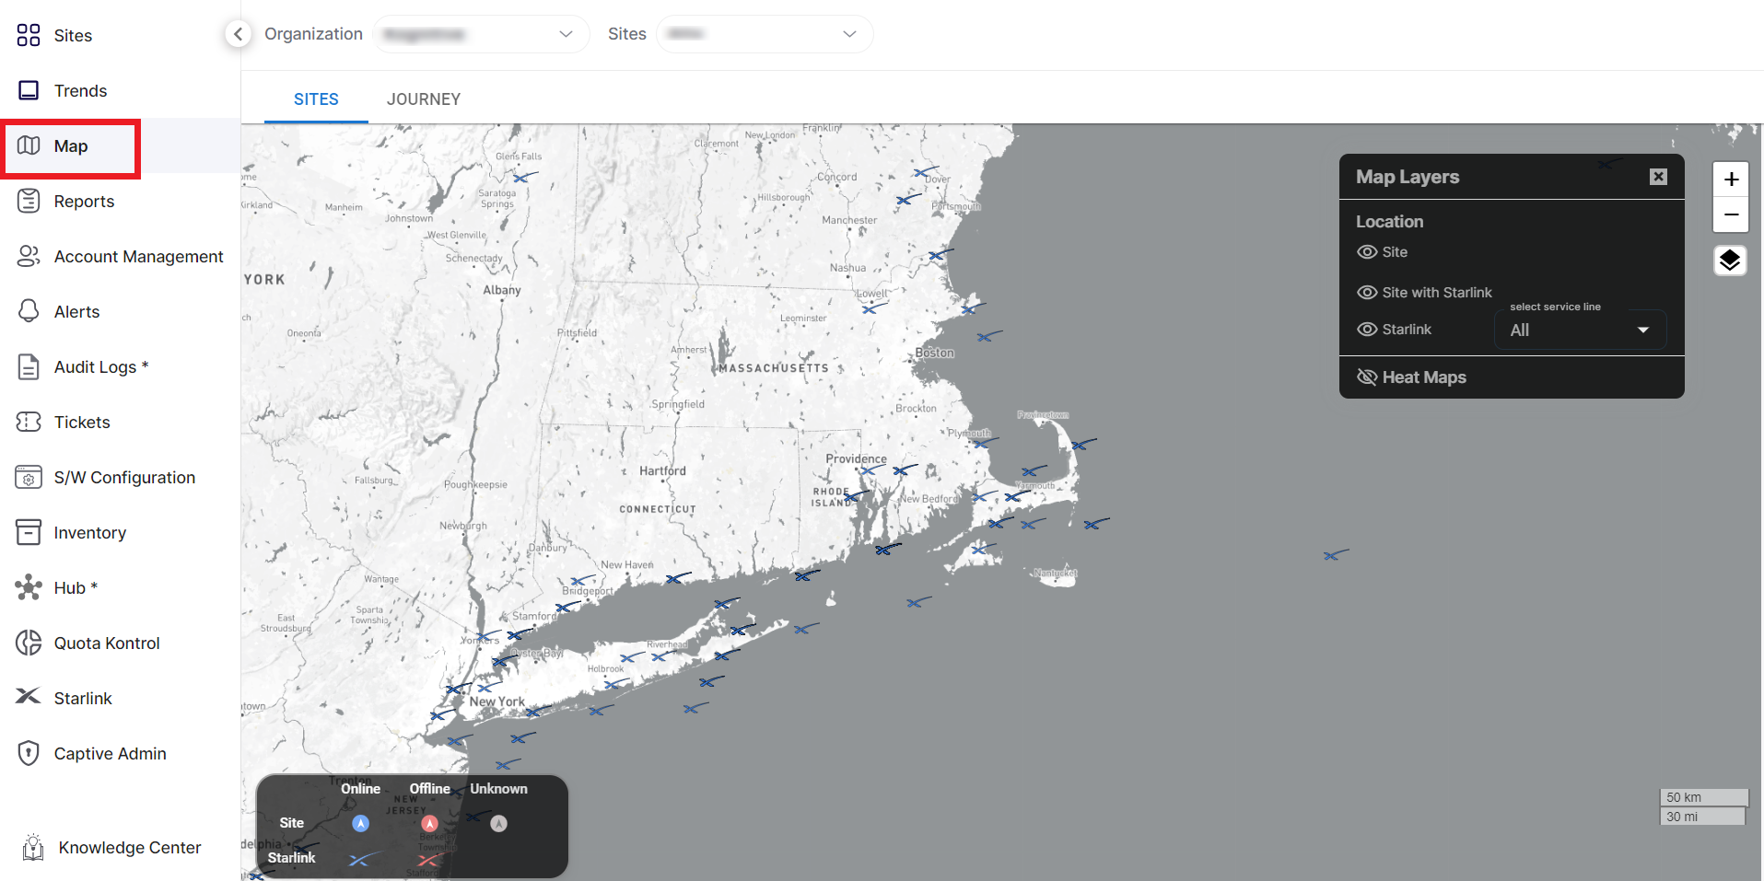Collapse the left sidebar with arrow
1764x881 pixels.
[x=238, y=34]
